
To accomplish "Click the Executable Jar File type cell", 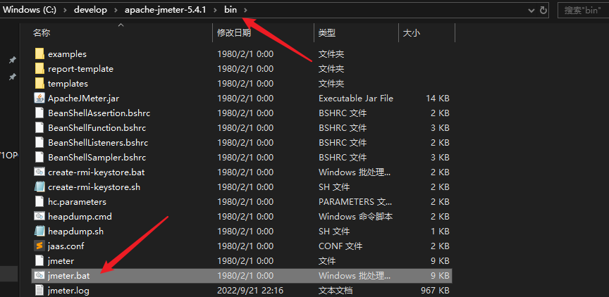I will [x=356, y=99].
